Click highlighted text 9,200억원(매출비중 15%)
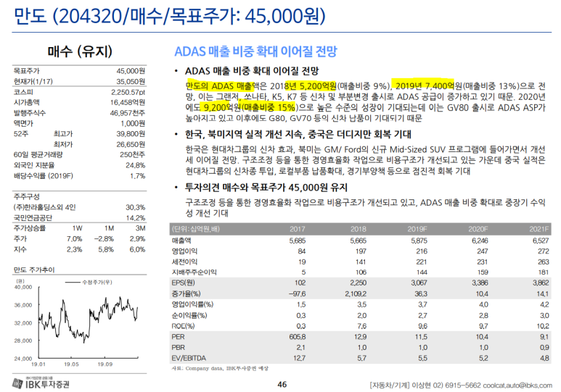Viewport: 561px width, 392px height. click(x=250, y=107)
